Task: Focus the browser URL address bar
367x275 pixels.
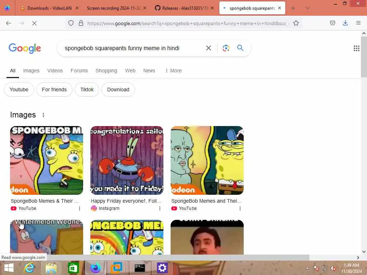Action: coord(187,23)
